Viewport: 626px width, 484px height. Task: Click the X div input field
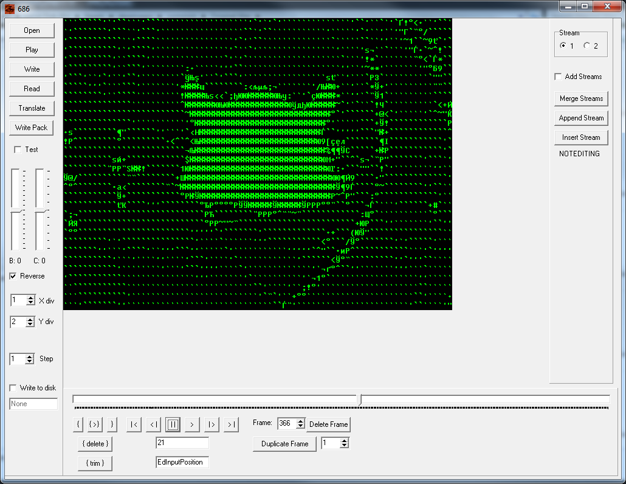point(18,300)
